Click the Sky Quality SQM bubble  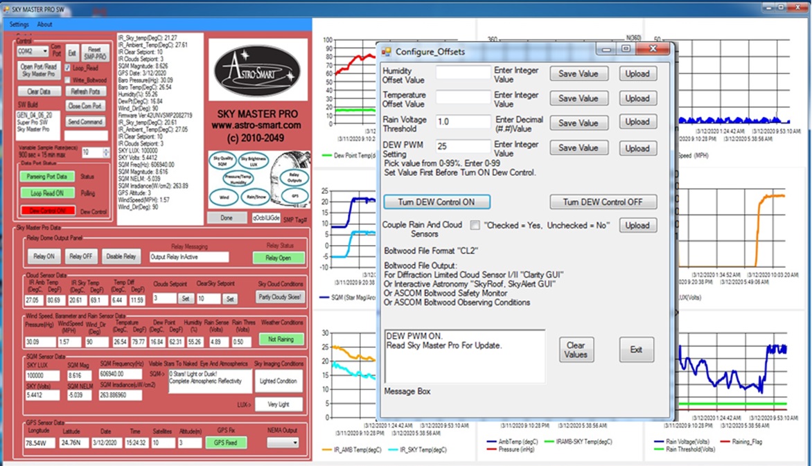(x=222, y=161)
